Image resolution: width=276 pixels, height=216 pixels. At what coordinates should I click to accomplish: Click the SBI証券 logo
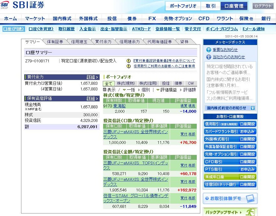[22, 5]
